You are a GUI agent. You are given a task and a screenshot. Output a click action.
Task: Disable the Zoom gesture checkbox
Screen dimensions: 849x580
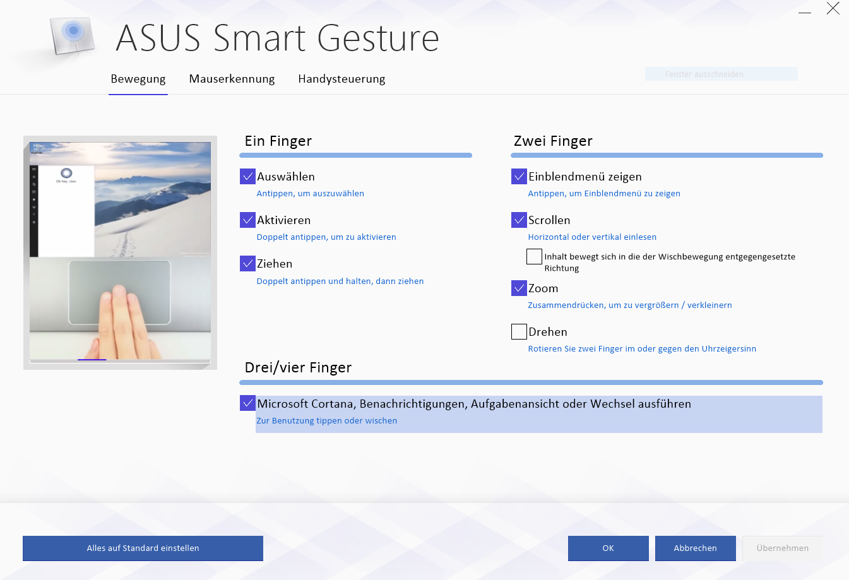[519, 288]
